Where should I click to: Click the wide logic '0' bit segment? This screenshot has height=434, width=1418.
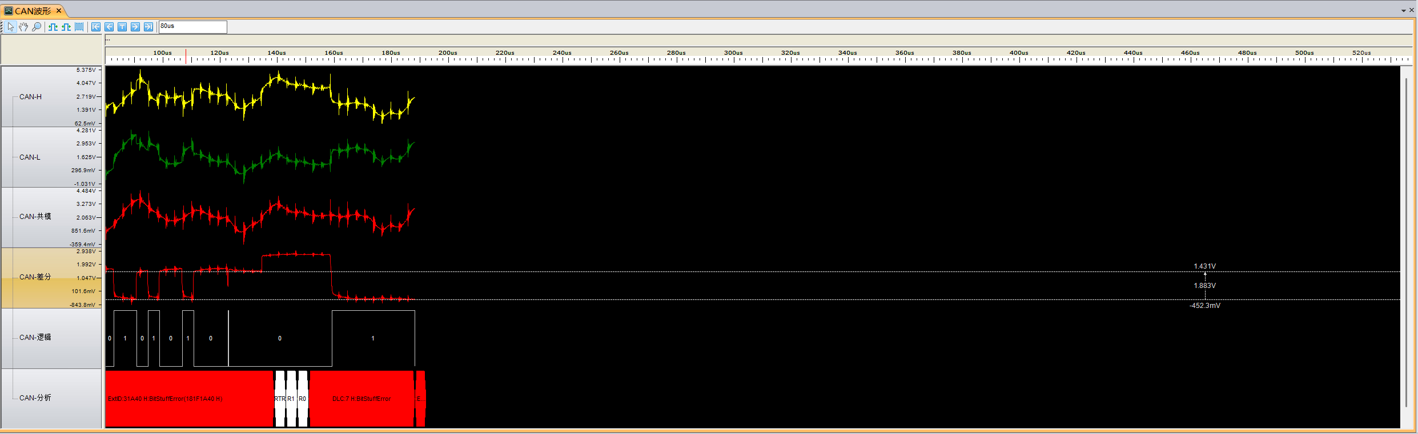click(280, 338)
